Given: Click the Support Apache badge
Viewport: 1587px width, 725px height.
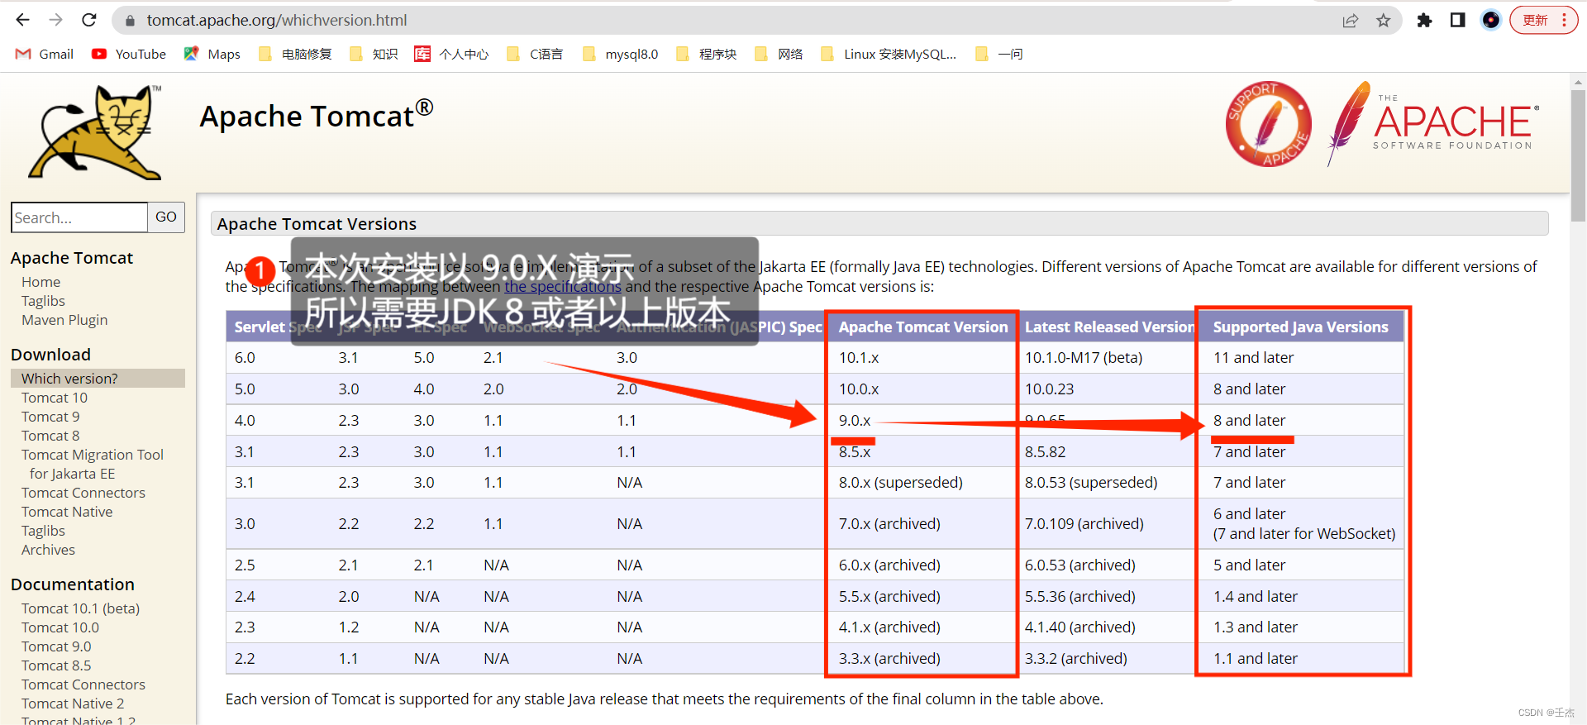Looking at the screenshot, I should tap(1268, 124).
